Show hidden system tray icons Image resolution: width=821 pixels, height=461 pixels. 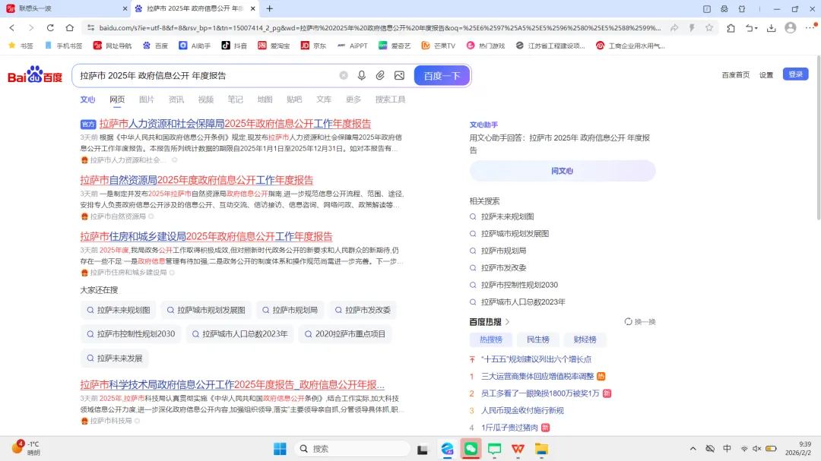point(693,449)
